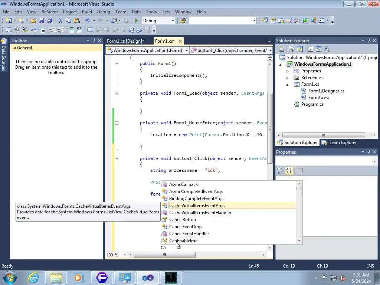Click the Start Page green arrow icon
This screenshot has height=285, width=380.
pos(305,21)
